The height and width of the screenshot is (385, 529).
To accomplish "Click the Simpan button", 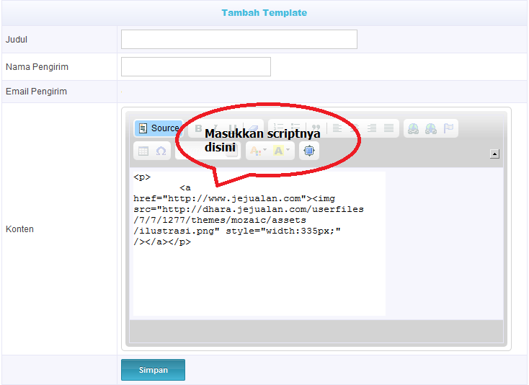I will coord(153,370).
